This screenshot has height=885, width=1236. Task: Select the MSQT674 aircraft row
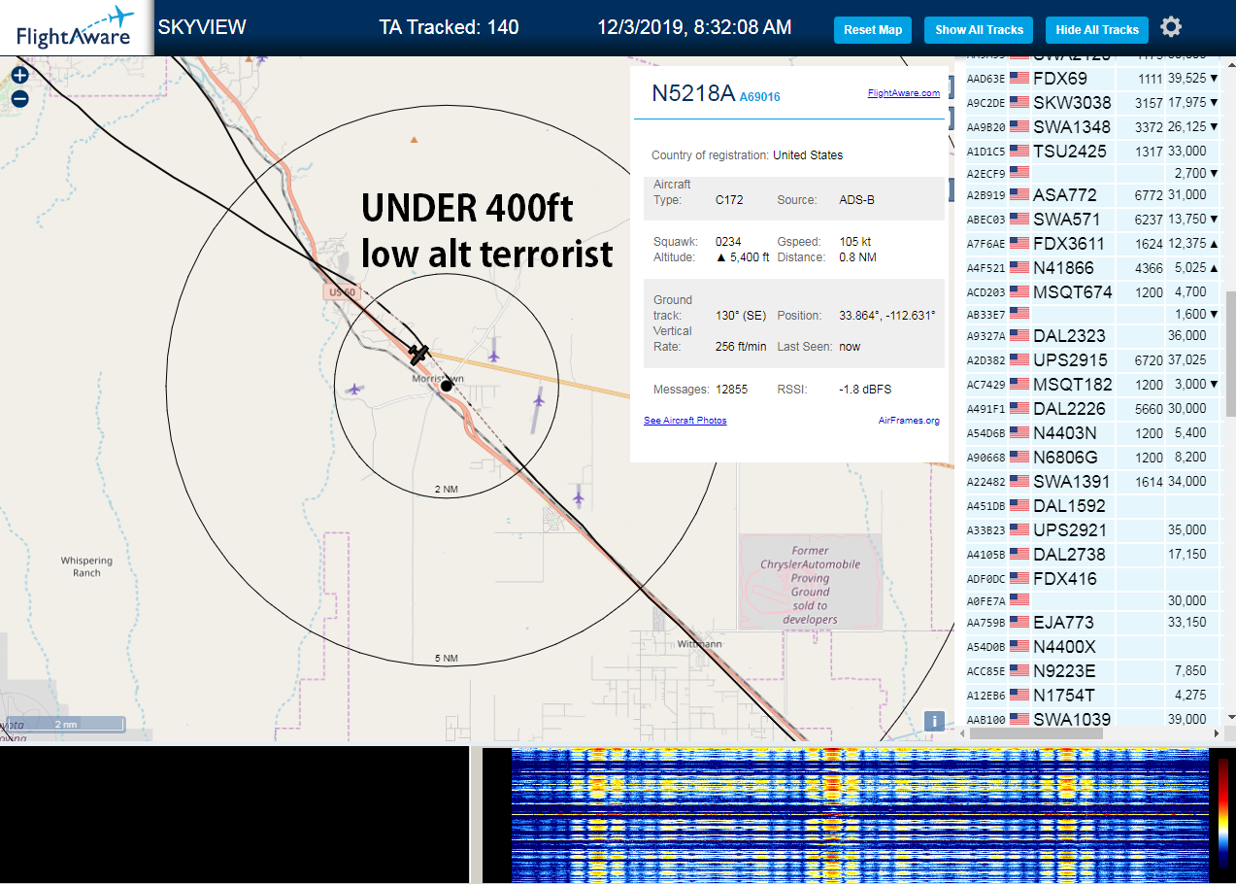[x=1093, y=292]
